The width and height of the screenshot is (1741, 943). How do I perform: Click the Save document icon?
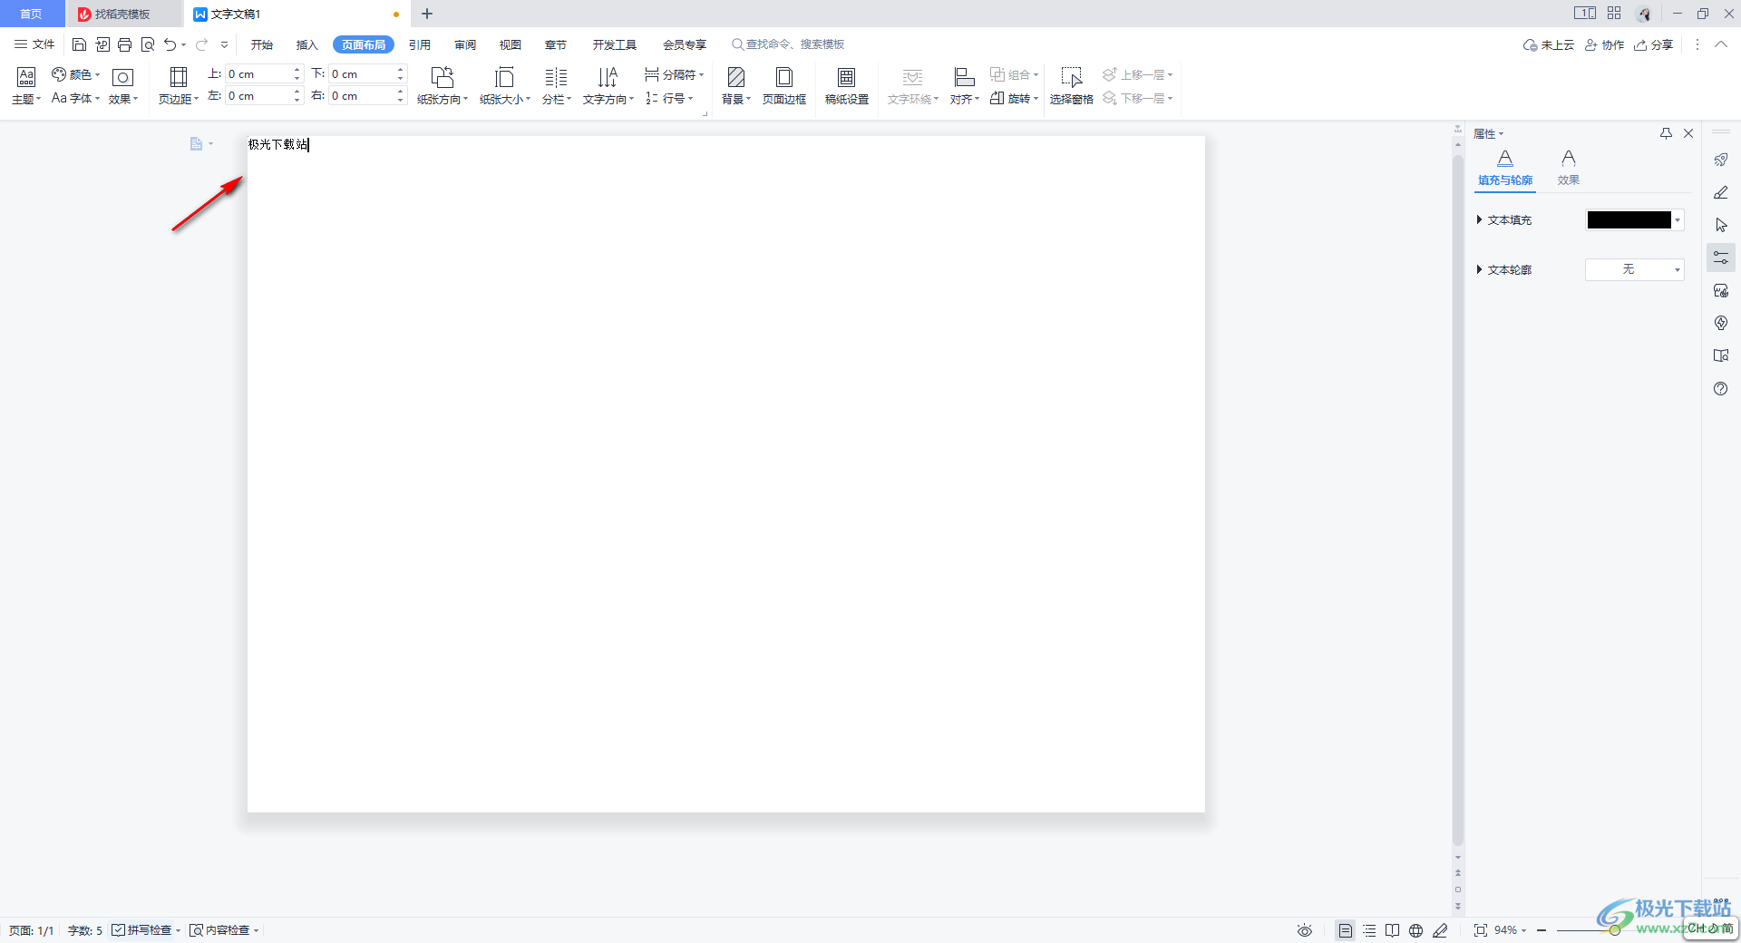(x=80, y=44)
